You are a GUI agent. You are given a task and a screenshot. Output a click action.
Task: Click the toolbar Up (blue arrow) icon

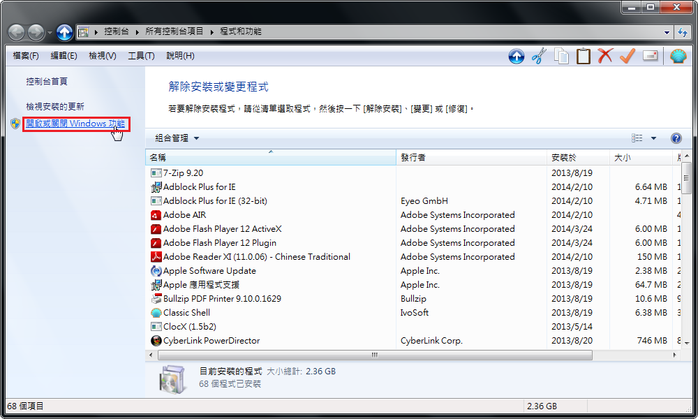tap(517, 57)
